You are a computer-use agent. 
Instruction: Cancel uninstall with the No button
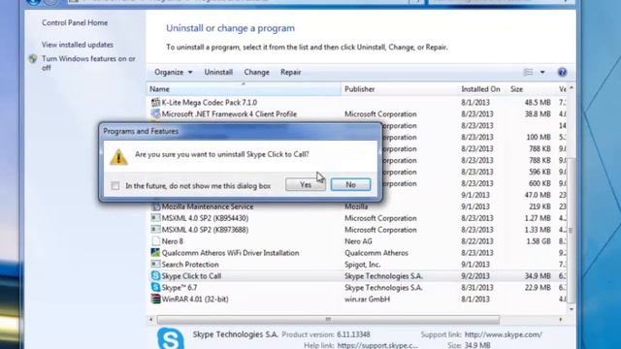(x=350, y=185)
